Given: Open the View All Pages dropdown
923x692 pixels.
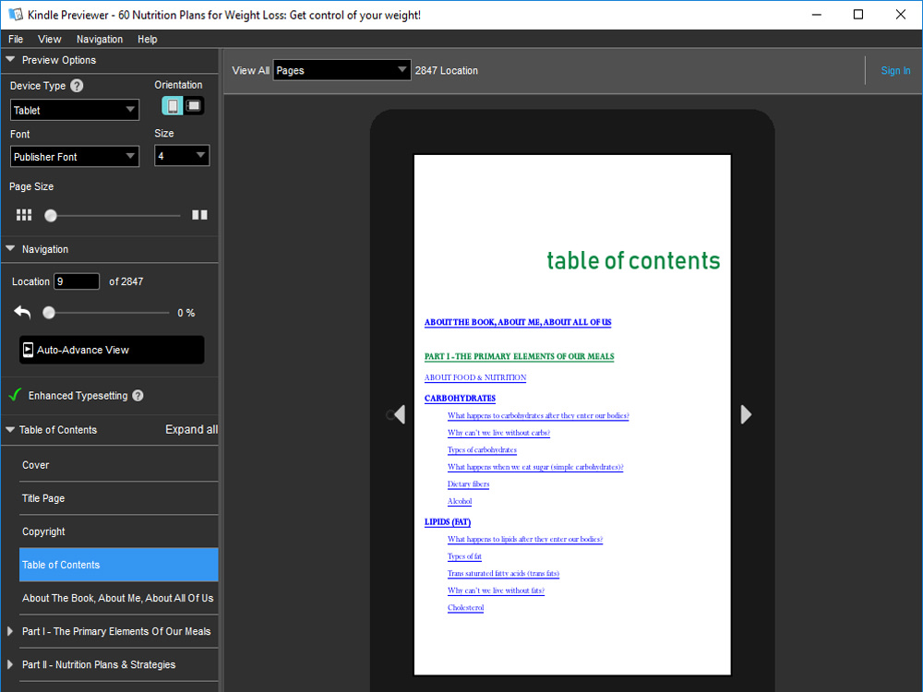Looking at the screenshot, I should click(342, 70).
